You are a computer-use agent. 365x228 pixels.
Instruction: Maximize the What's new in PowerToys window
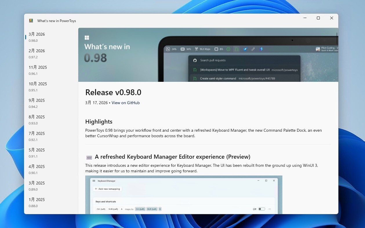coord(318,18)
